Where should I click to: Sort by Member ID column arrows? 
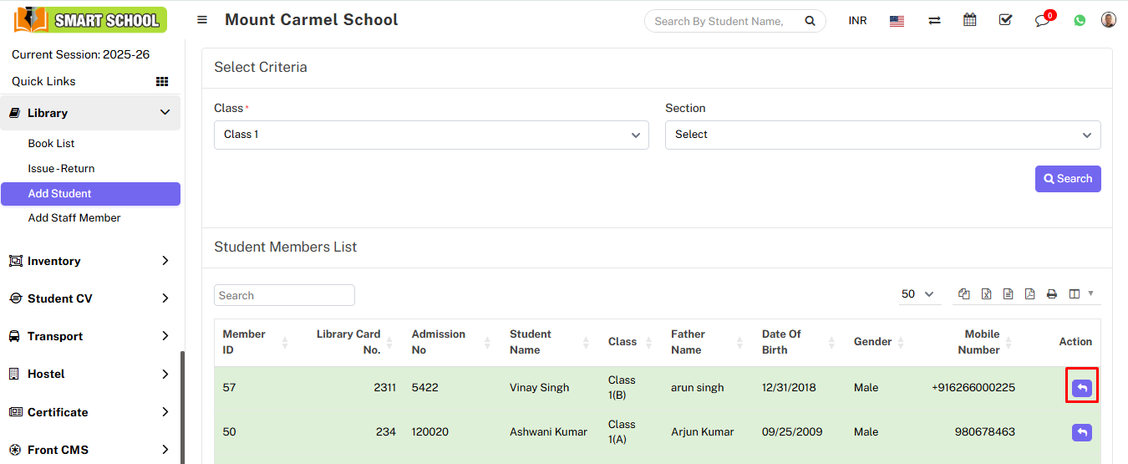coord(285,343)
